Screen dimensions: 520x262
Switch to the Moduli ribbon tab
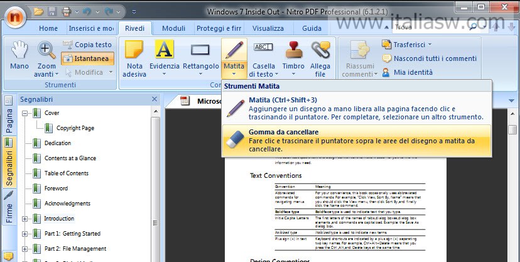[173, 28]
